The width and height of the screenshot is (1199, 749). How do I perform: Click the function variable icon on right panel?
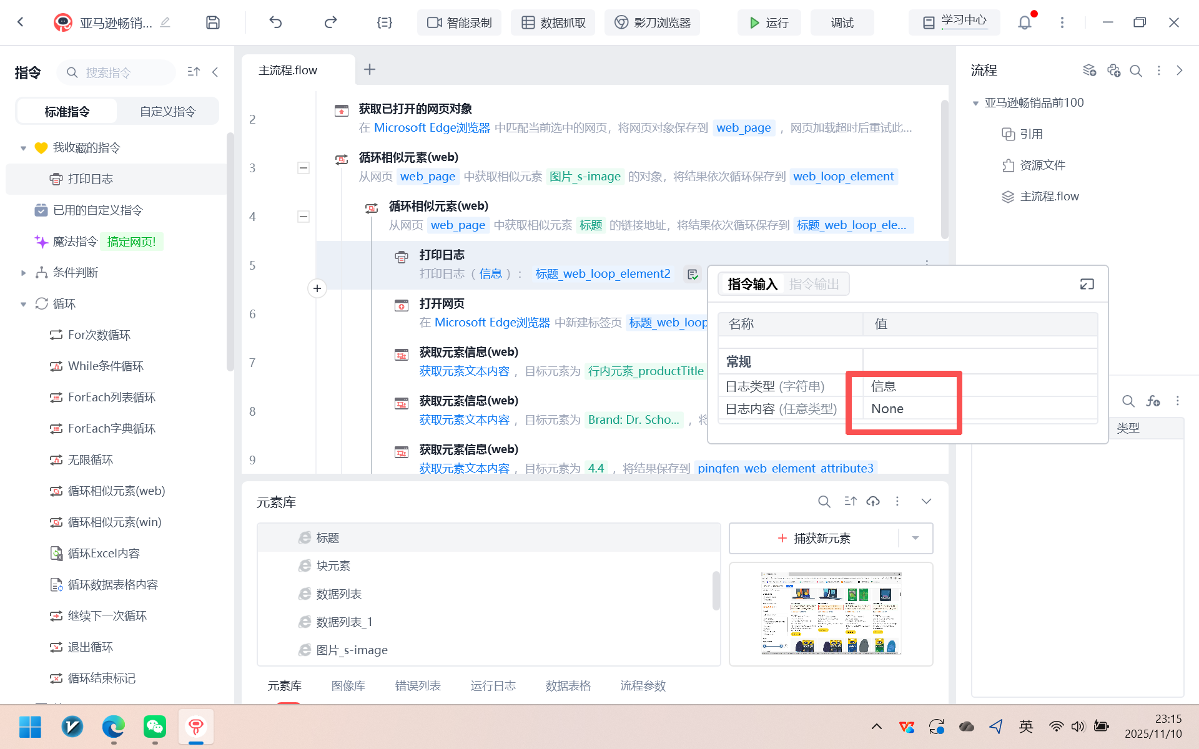(x=1153, y=401)
